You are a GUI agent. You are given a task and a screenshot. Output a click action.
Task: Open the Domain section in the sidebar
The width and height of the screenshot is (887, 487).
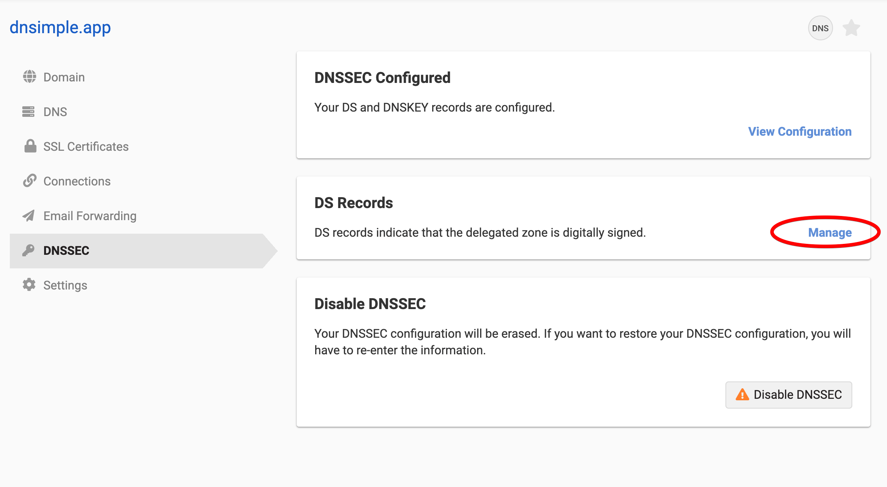coord(64,77)
